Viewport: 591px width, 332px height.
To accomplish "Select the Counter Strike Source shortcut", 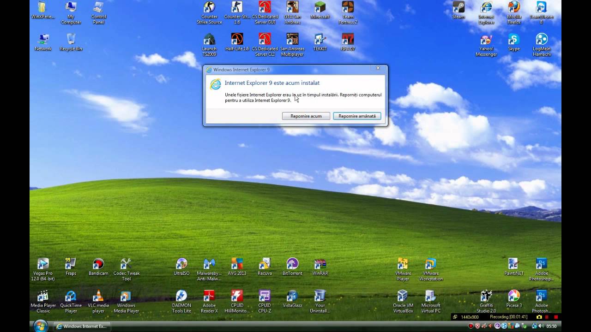I will coord(209,13).
